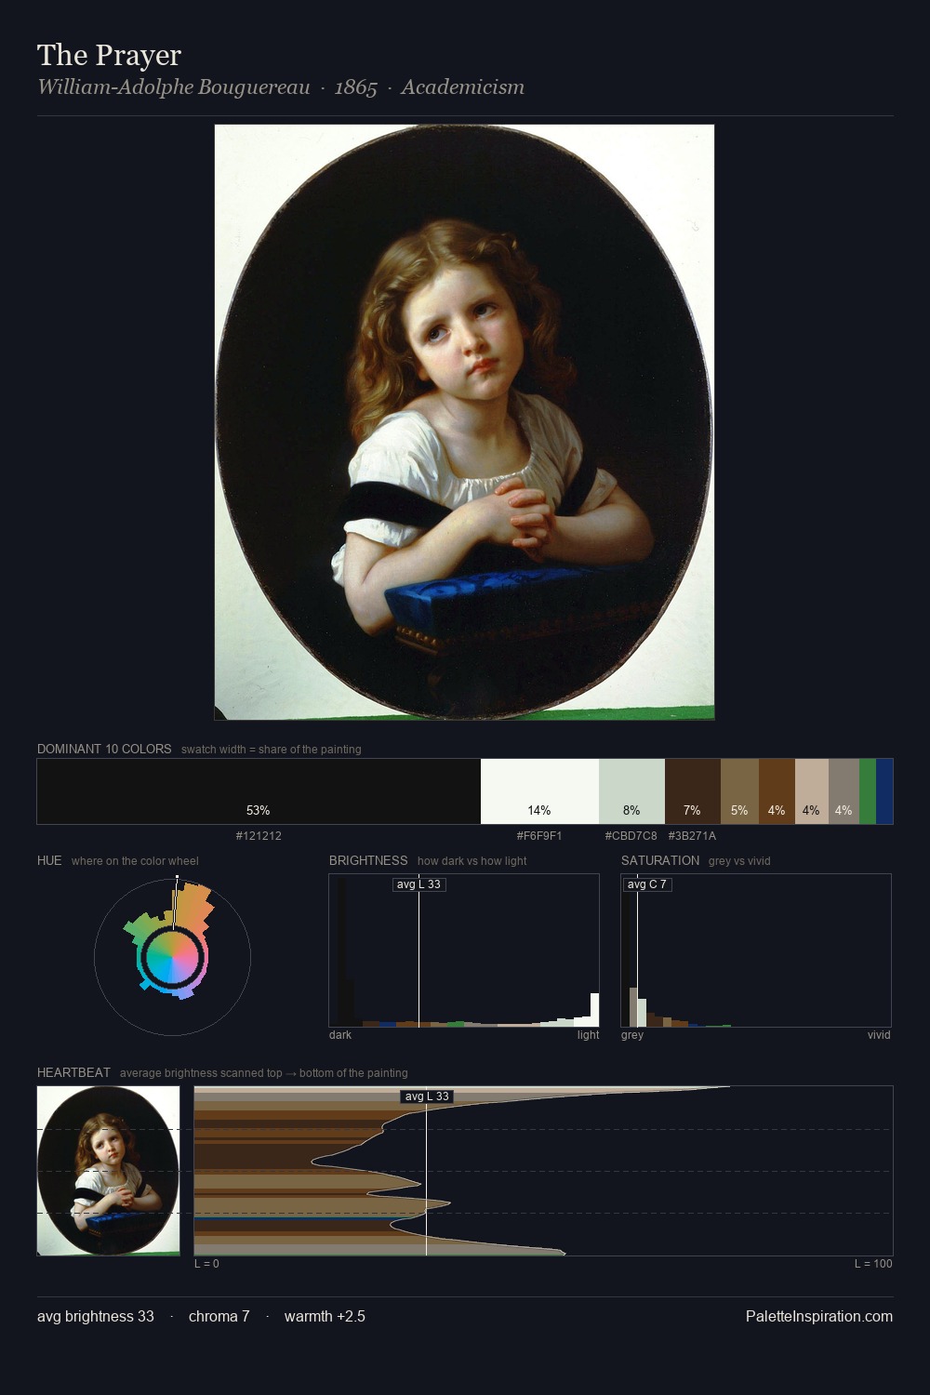Click avg L 33 marker in Brightness histogram
This screenshot has width=930, height=1395.
pyautogui.click(x=418, y=884)
